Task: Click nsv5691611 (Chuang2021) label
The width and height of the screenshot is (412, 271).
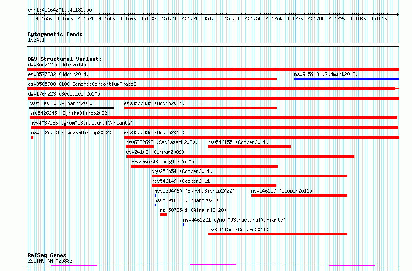Action: [186, 200]
